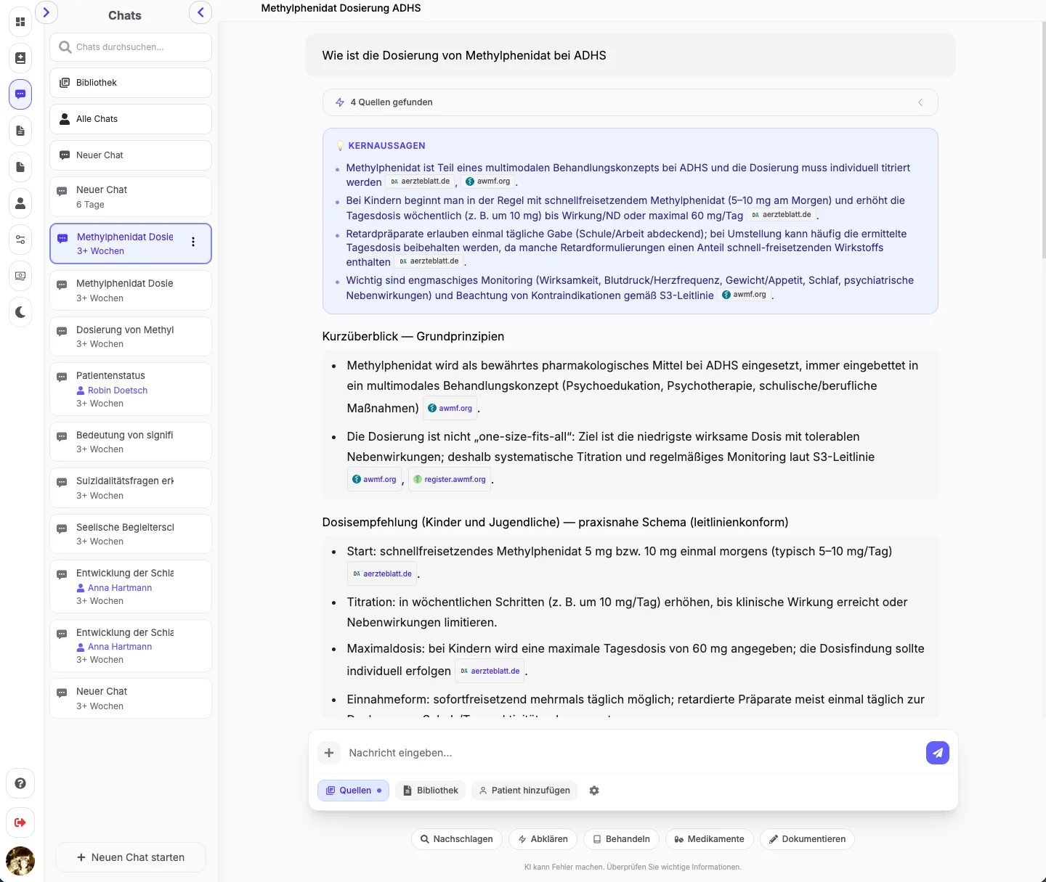This screenshot has height=882, width=1046.
Task: Open awmf.org chip after 'Maßnahmen)'
Action: tap(450, 408)
